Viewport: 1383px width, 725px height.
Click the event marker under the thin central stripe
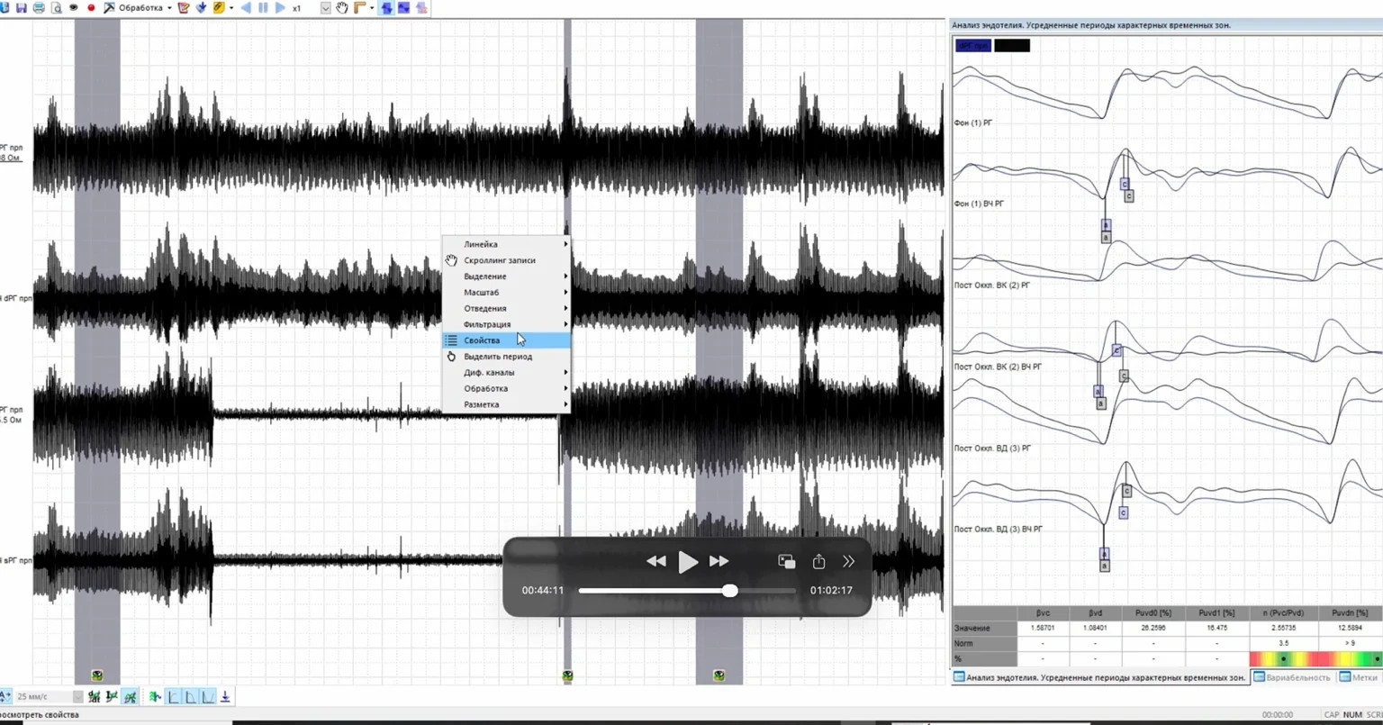pos(567,675)
